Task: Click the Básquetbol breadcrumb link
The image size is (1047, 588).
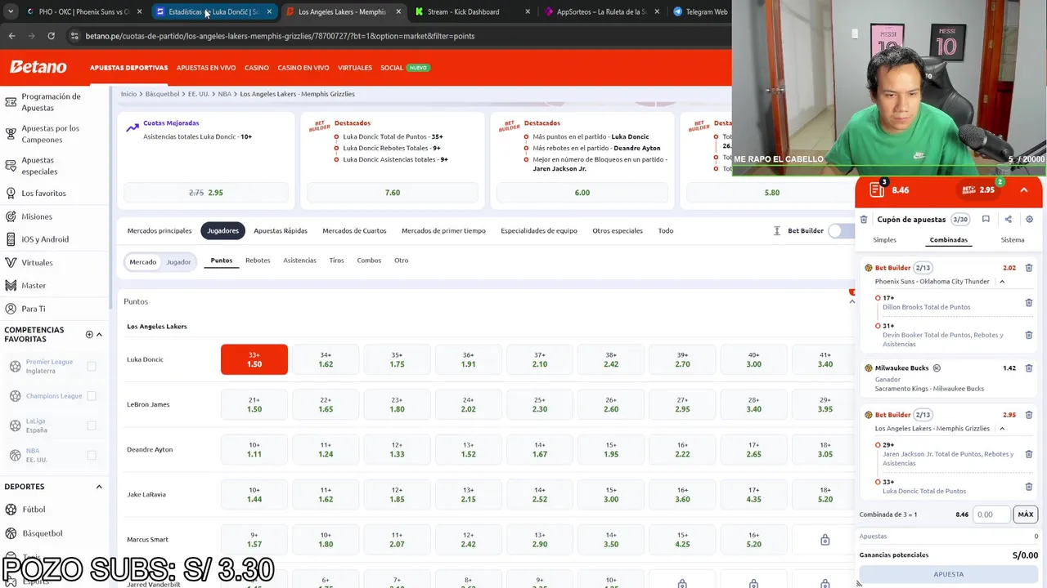Action: 162,94
